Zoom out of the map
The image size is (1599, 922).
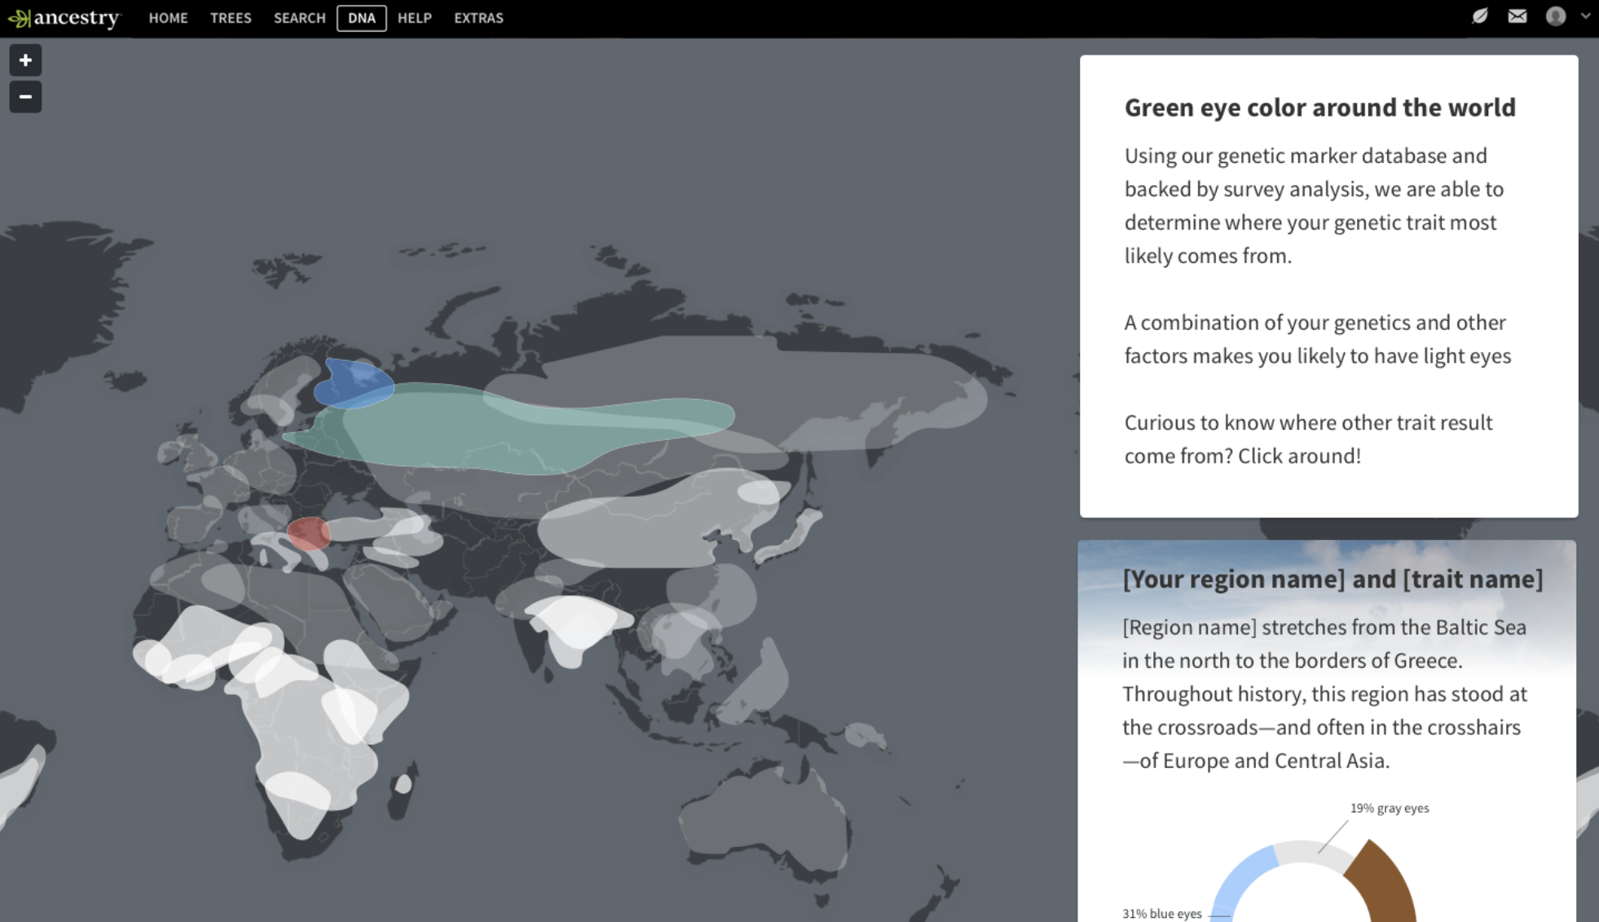[25, 97]
